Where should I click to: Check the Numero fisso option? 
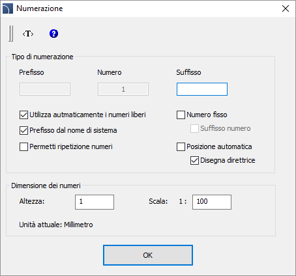click(181, 115)
